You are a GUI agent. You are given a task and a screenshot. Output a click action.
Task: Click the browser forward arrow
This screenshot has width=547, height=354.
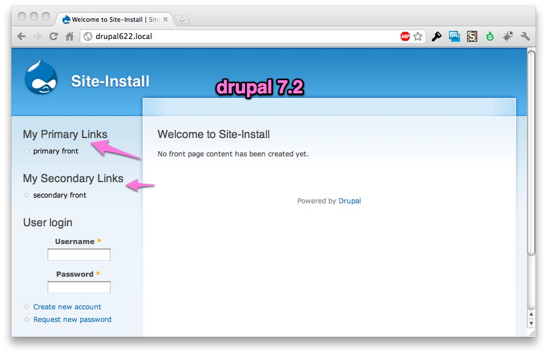click(x=37, y=36)
